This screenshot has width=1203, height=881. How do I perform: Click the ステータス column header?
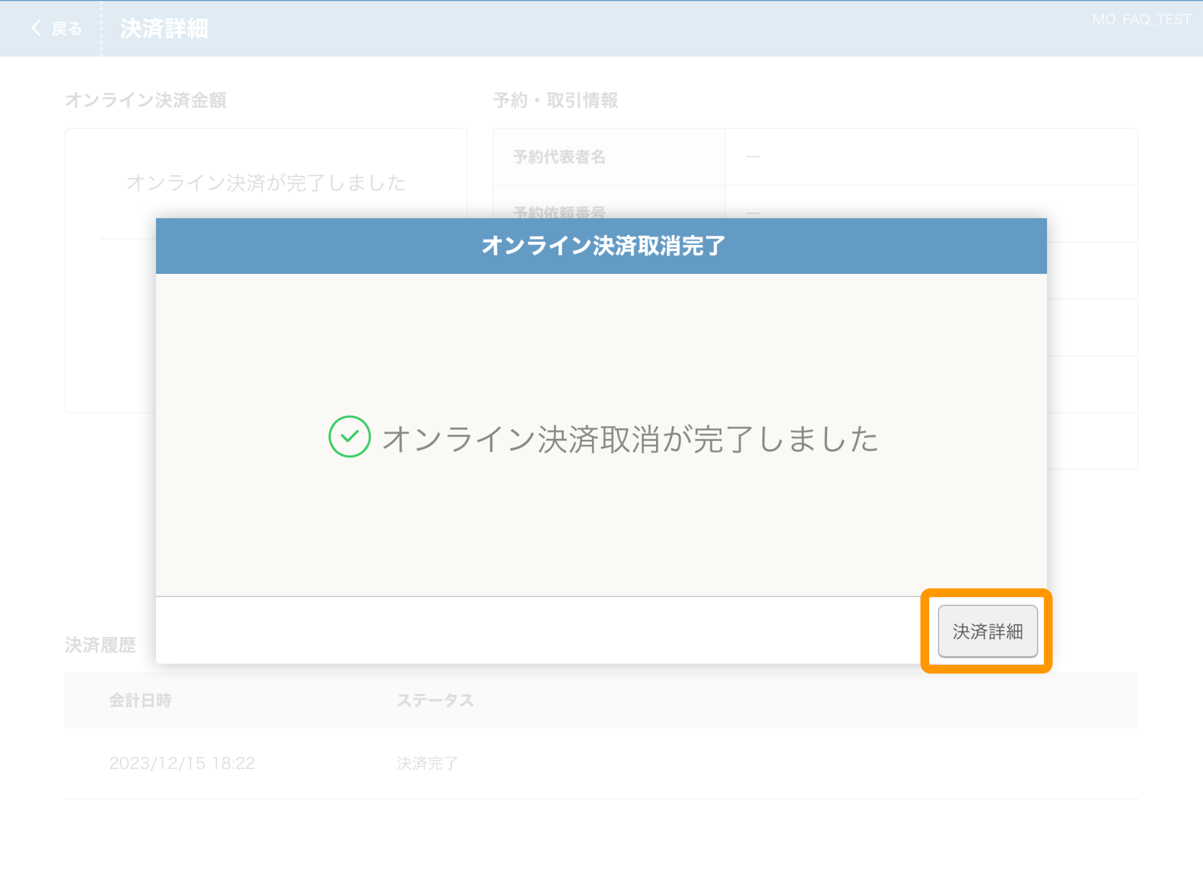click(x=435, y=701)
